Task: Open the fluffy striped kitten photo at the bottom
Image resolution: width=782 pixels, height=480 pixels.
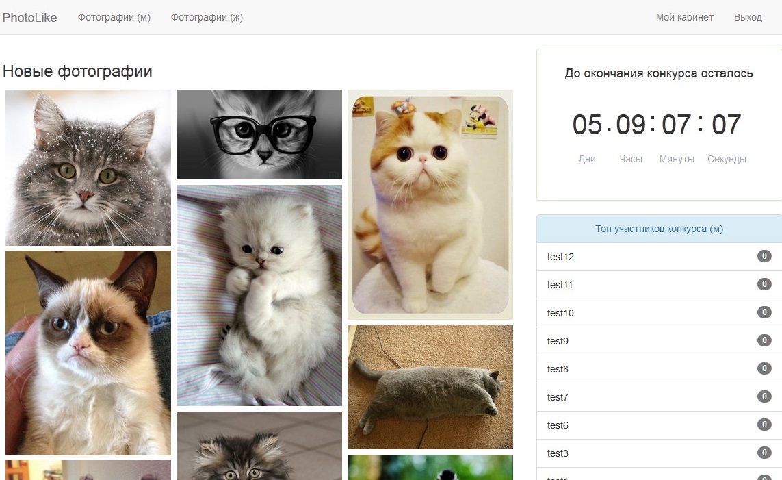Action: tap(259, 446)
